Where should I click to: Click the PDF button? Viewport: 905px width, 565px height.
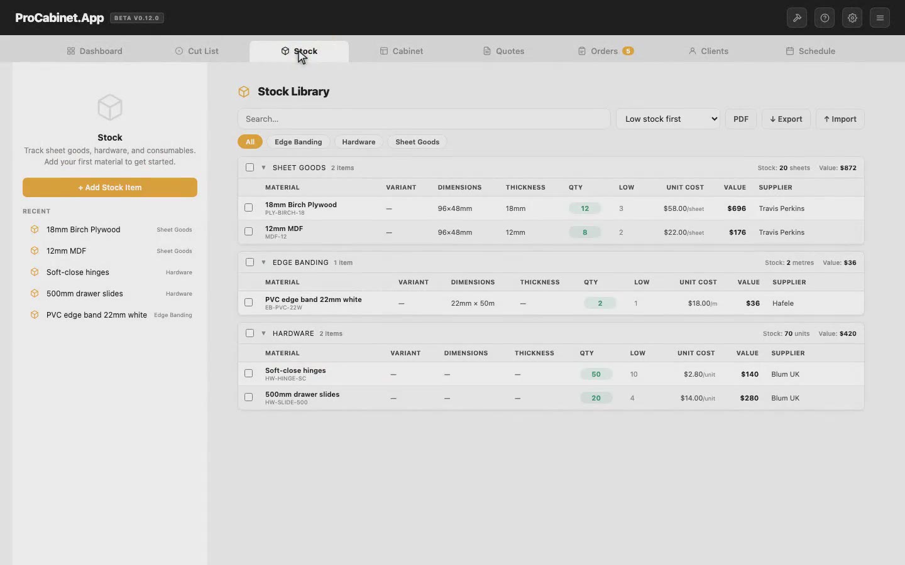pyautogui.click(x=741, y=119)
